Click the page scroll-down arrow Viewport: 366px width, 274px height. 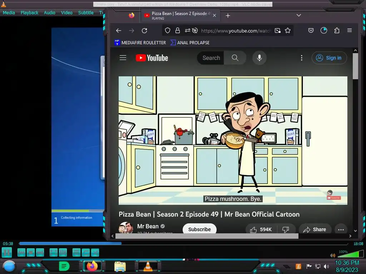coord(355,231)
